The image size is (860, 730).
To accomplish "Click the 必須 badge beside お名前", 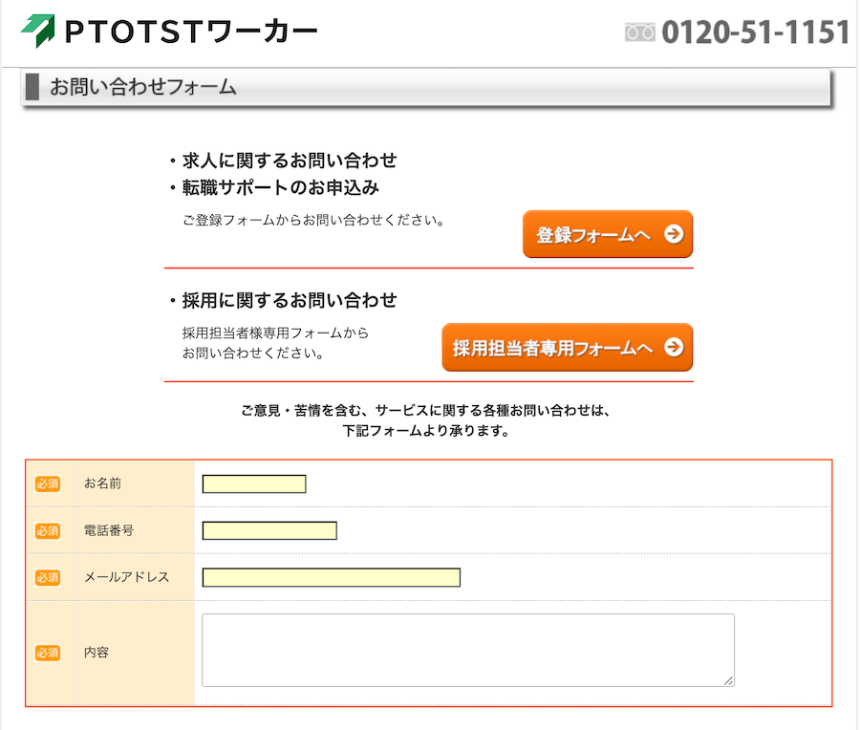I will tap(48, 483).
